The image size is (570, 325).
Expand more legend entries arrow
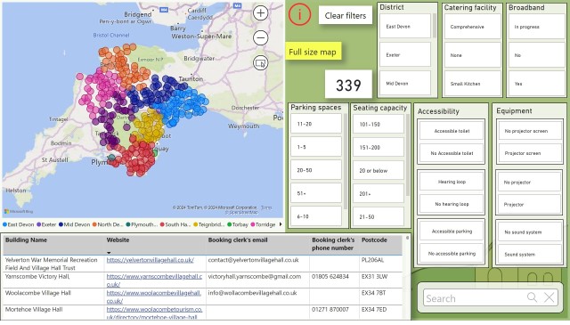(281, 224)
